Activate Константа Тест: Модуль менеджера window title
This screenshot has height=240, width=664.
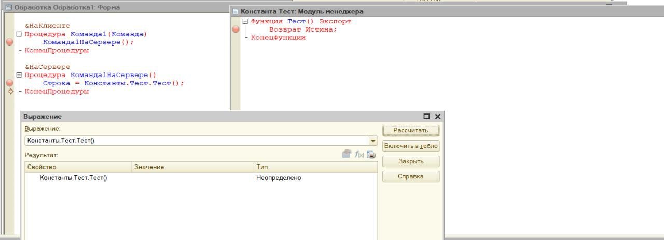[x=302, y=11]
